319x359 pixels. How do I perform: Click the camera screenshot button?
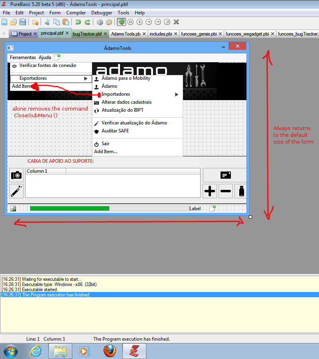[x=16, y=175]
